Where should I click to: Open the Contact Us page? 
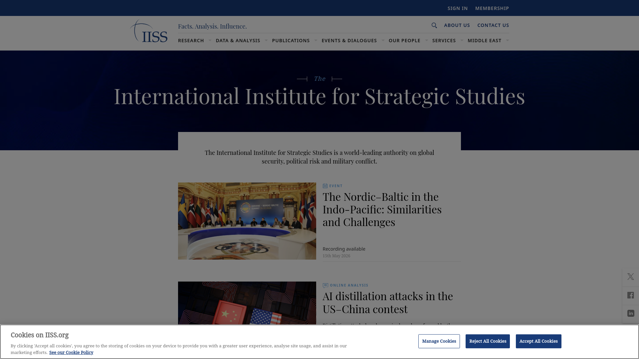coord(493,25)
